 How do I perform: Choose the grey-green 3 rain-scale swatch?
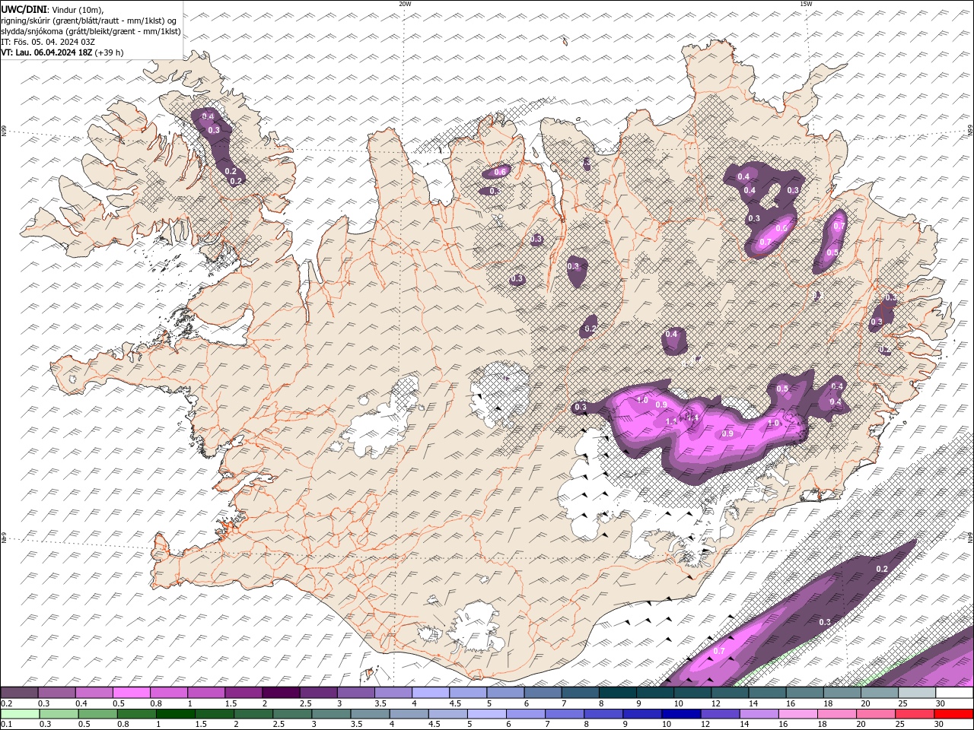click(x=331, y=714)
